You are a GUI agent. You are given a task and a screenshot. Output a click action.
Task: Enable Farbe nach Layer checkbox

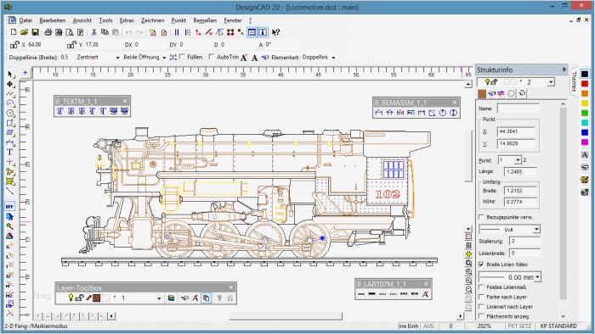[x=482, y=297]
